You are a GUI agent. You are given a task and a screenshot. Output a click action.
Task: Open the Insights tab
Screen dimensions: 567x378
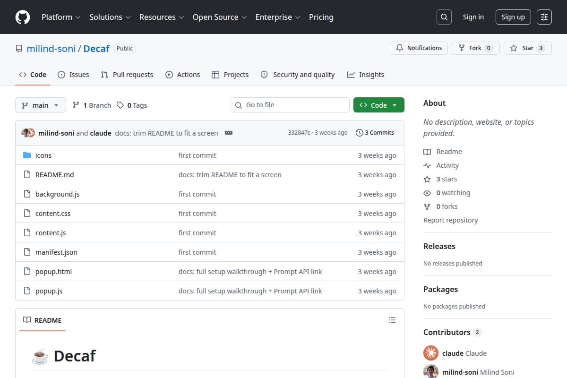point(366,75)
